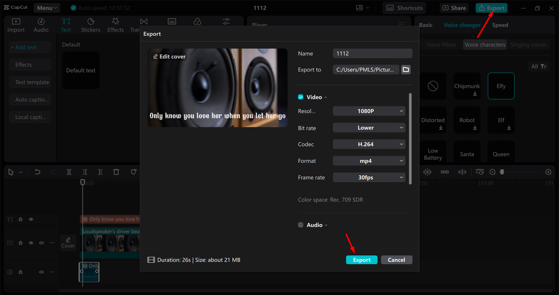Click the selection pointer tool
Image resolution: width=559 pixels, height=295 pixels.
point(11,172)
